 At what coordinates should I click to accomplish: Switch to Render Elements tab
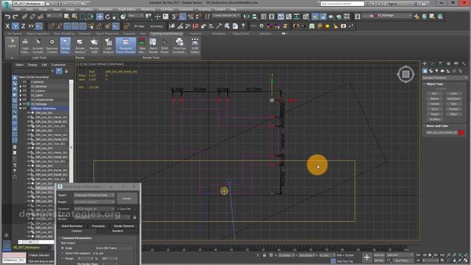[x=124, y=226]
